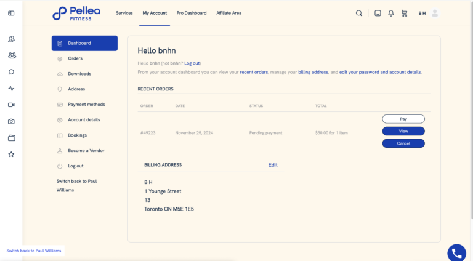Open Address in account menu

[x=76, y=89]
